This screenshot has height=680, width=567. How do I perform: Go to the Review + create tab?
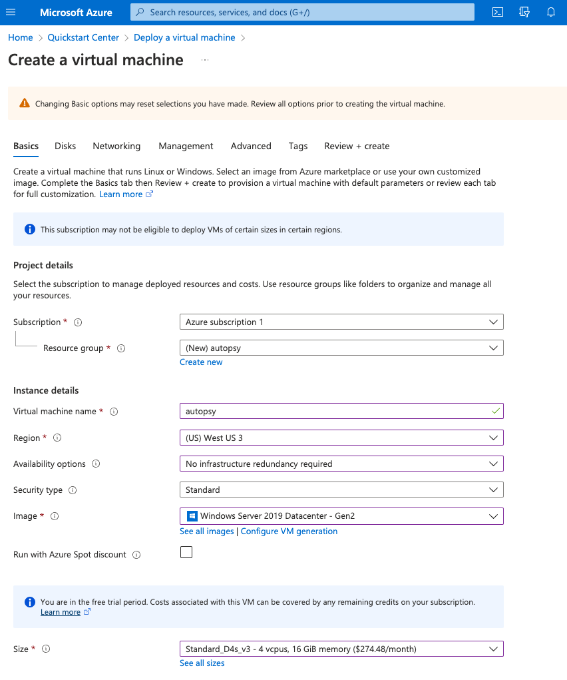point(357,146)
